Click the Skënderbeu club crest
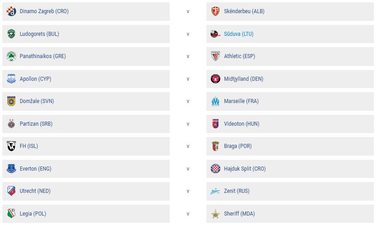 coord(215,11)
